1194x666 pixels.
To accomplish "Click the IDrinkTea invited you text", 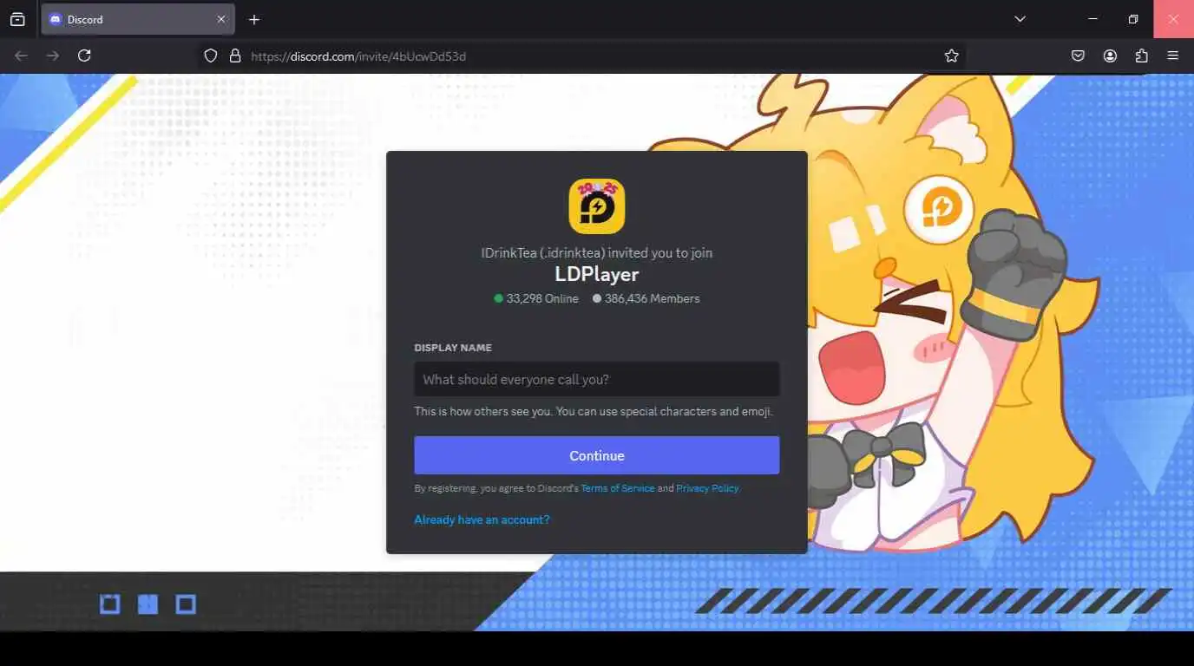I will point(597,253).
